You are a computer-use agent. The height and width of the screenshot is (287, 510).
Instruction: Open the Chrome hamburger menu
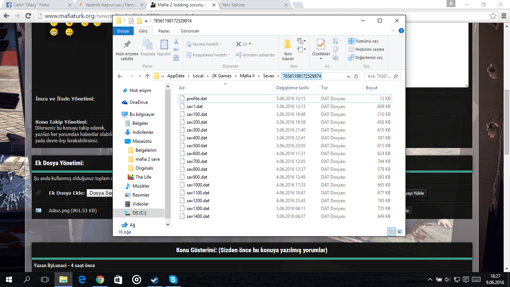[x=503, y=16]
